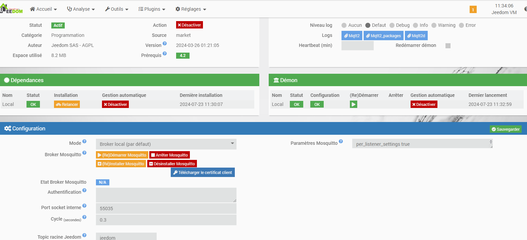
Task: Click the Configuration cogs icon
Action: pyautogui.click(x=7, y=128)
